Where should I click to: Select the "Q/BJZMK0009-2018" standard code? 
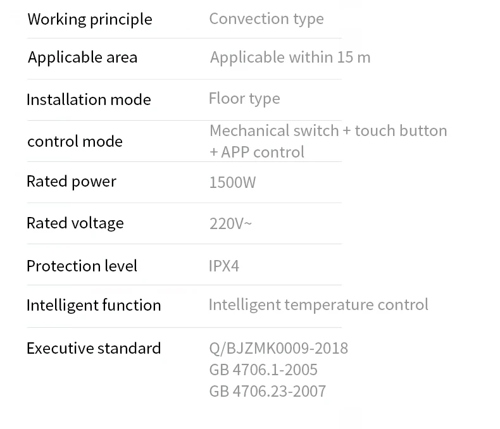[278, 349]
